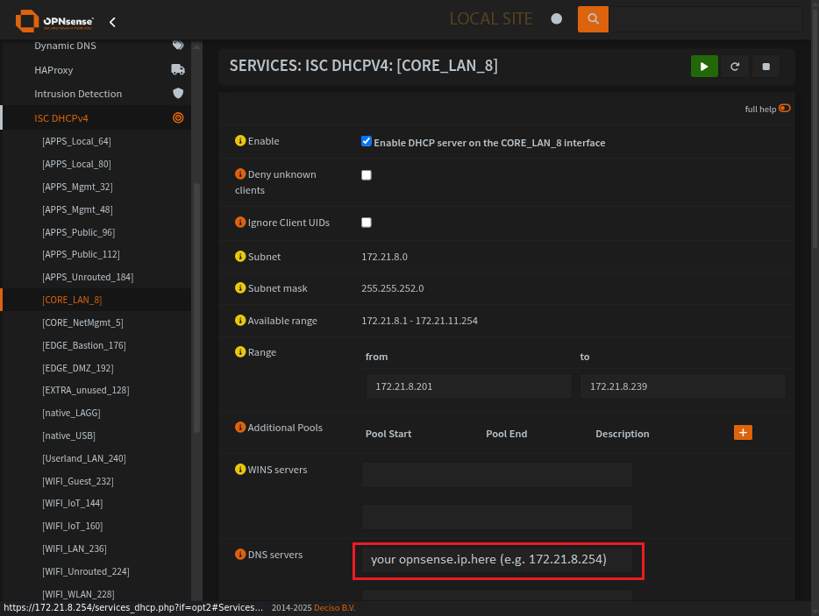Select the [APPS_Local_64] interface
The image size is (819, 616).
[77, 141]
